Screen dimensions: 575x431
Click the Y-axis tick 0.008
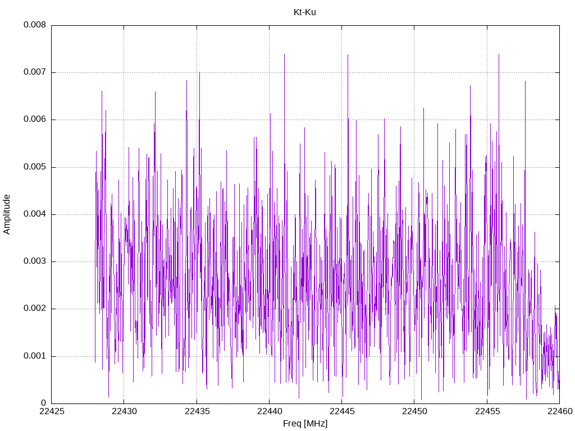(35, 25)
